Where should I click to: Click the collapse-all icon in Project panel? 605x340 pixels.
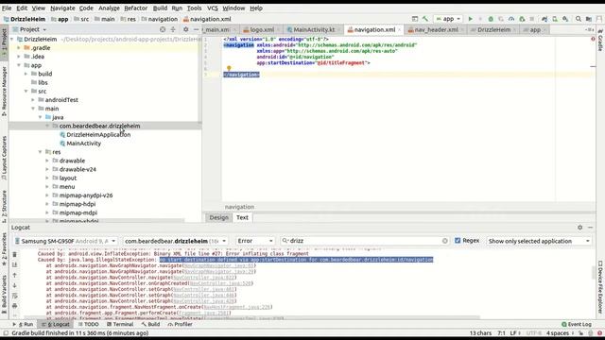[173, 29]
